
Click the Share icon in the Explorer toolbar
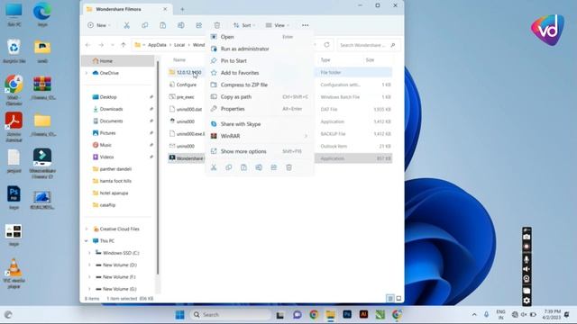(x=198, y=25)
